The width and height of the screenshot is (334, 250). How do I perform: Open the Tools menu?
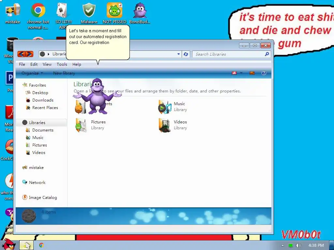tap(62, 64)
